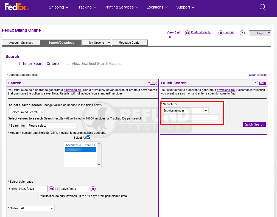Click the Logout link
Viewport: 277px width, 217px height.
(229, 32)
